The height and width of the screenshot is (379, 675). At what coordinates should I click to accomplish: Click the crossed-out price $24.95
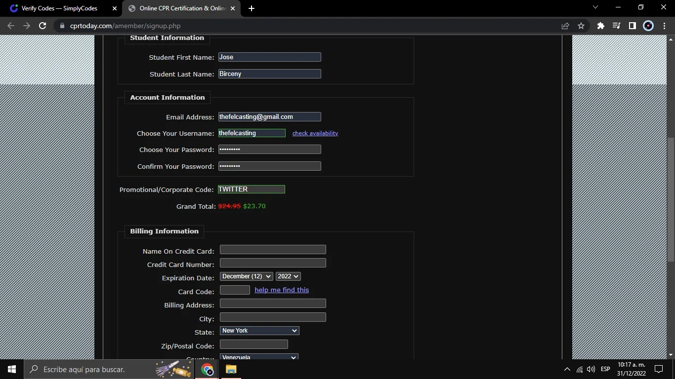coord(229,206)
